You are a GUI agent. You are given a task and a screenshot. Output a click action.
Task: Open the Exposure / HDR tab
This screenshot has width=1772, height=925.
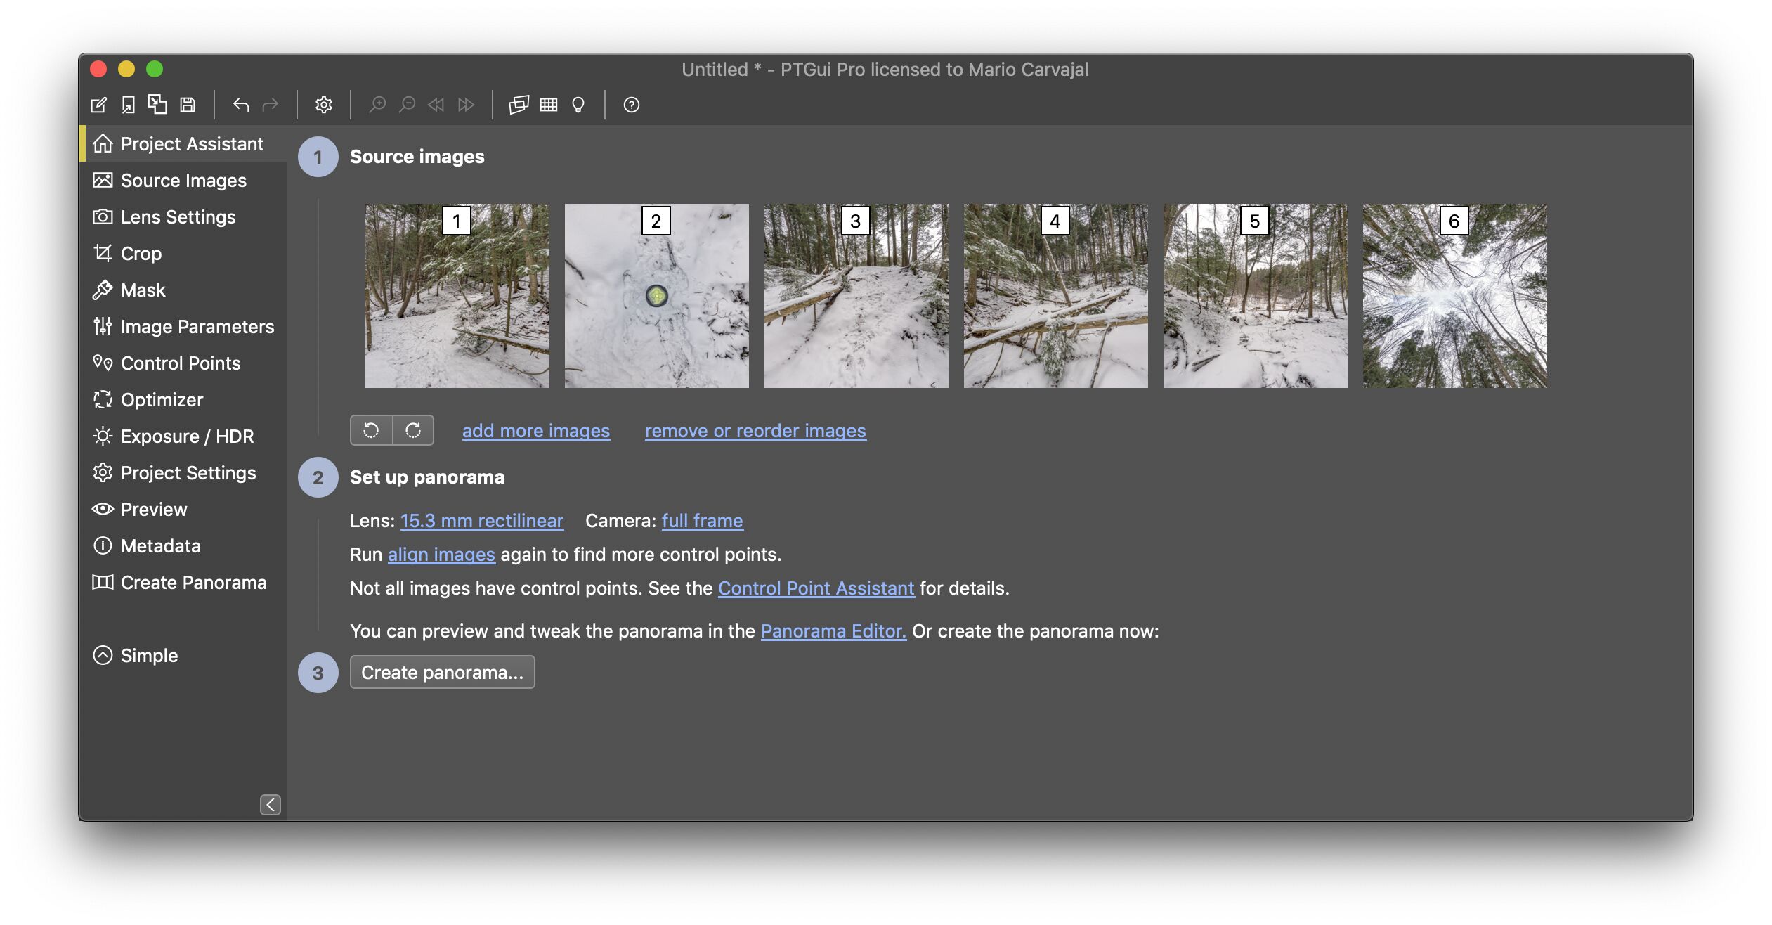pyautogui.click(x=183, y=436)
